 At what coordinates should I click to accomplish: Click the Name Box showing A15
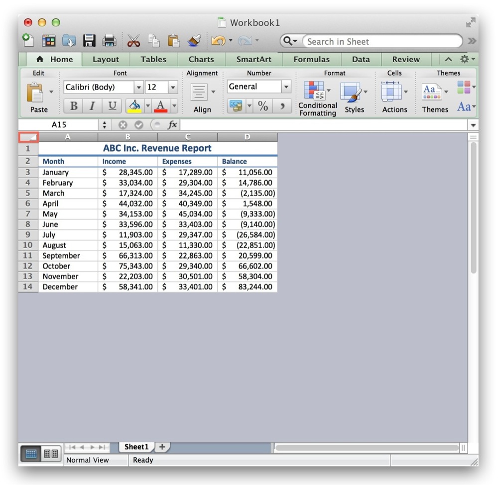pyautogui.click(x=59, y=125)
